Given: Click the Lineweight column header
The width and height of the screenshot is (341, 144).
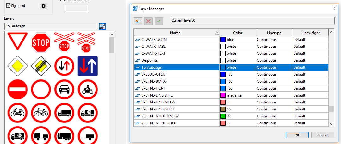Looking at the screenshot, I should 310,33.
